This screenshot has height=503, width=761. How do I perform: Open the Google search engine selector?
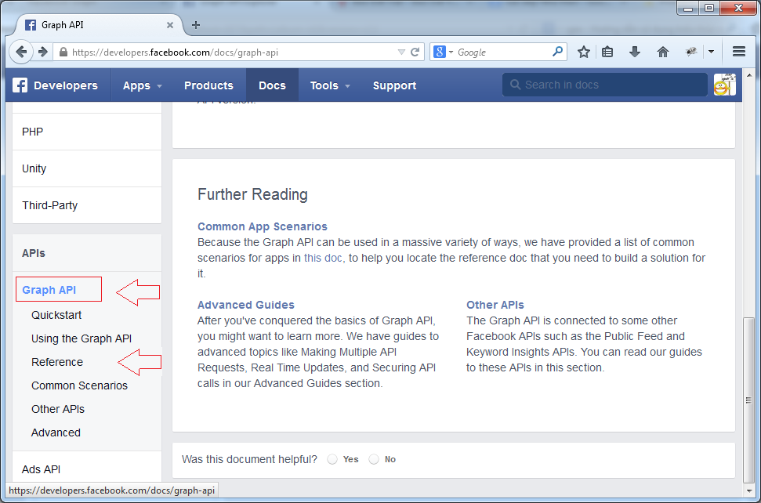[x=443, y=52]
